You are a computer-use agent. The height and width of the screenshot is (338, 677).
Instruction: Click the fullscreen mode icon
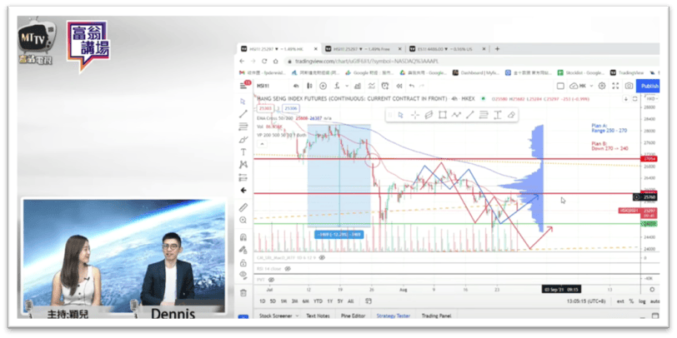click(615, 86)
